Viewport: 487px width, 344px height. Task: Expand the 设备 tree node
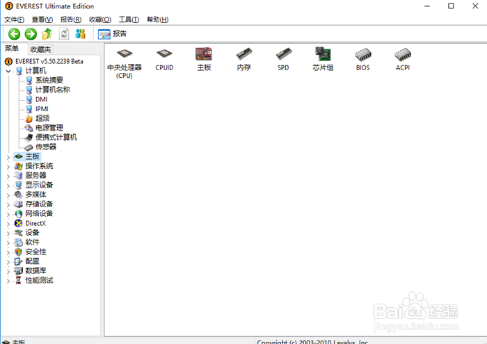8,234
